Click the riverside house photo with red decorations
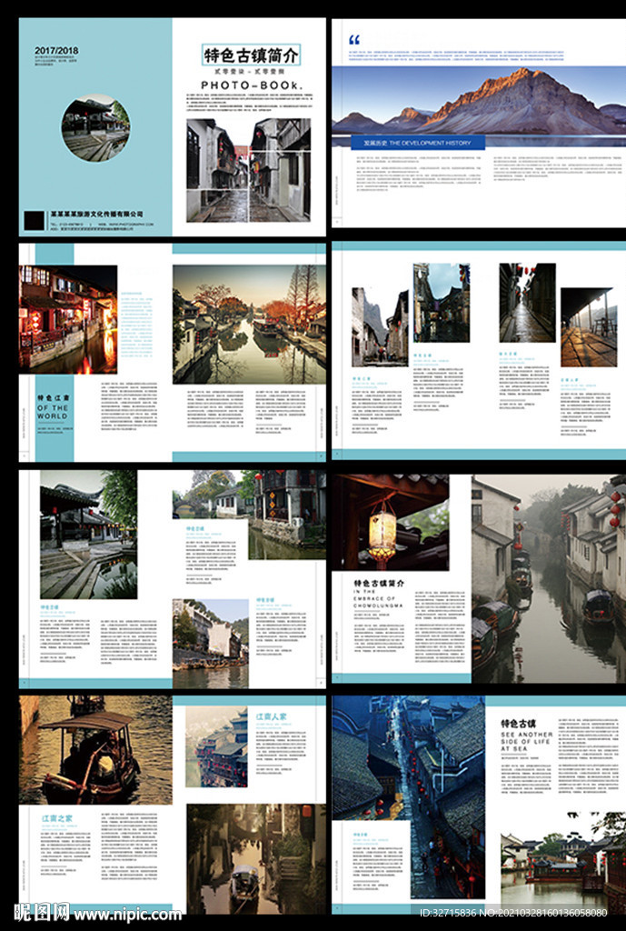This screenshot has height=931, width=626. (249, 515)
